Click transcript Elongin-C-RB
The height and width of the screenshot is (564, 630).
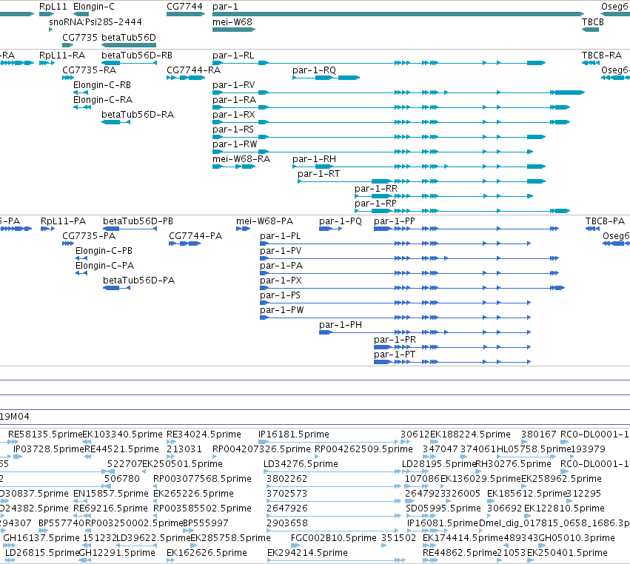(81, 93)
